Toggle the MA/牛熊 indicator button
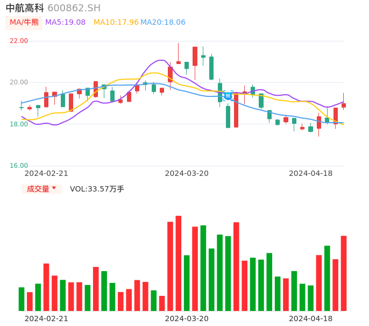The width and height of the screenshot is (369, 326). coord(24,23)
